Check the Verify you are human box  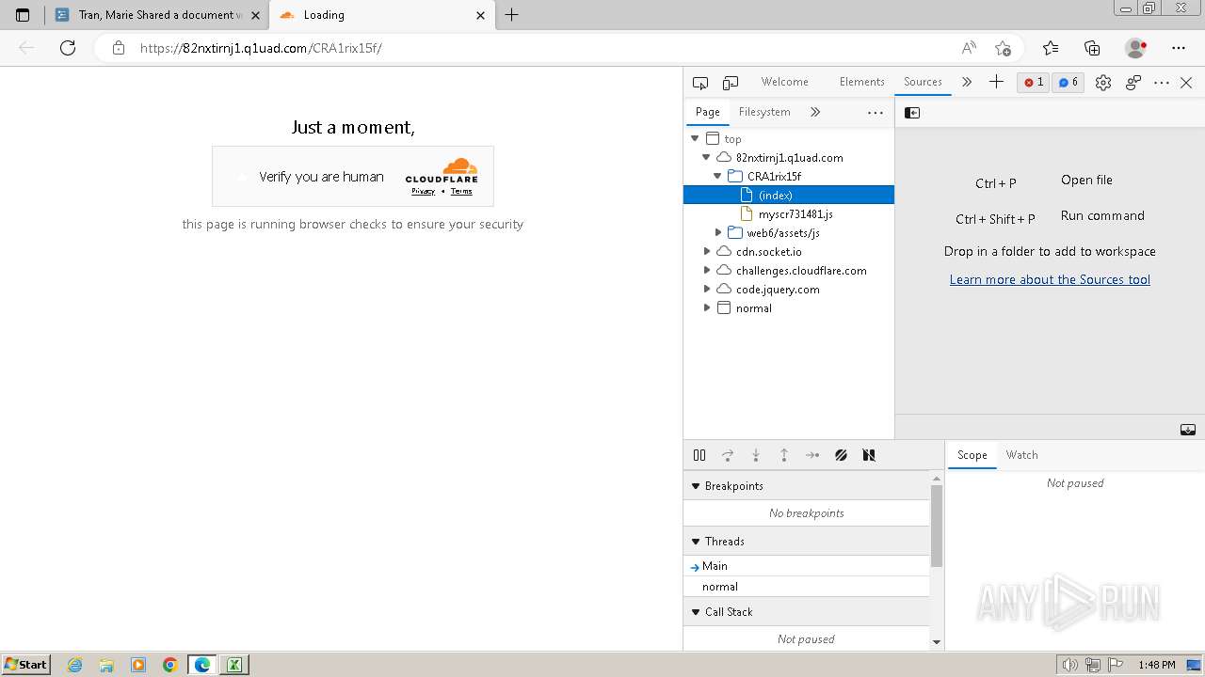[x=242, y=177]
